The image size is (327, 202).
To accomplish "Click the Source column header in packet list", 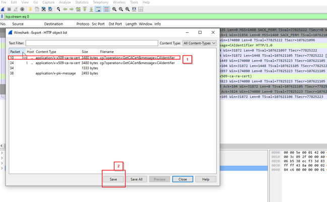I will (27, 24).
